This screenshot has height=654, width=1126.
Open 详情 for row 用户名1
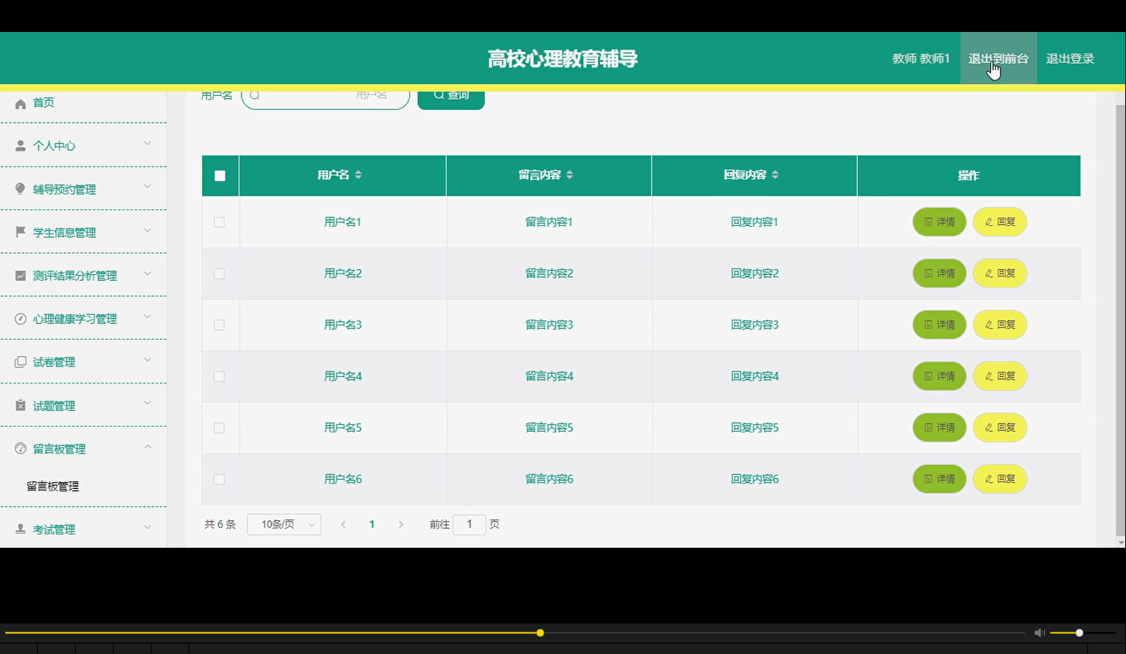pos(939,221)
